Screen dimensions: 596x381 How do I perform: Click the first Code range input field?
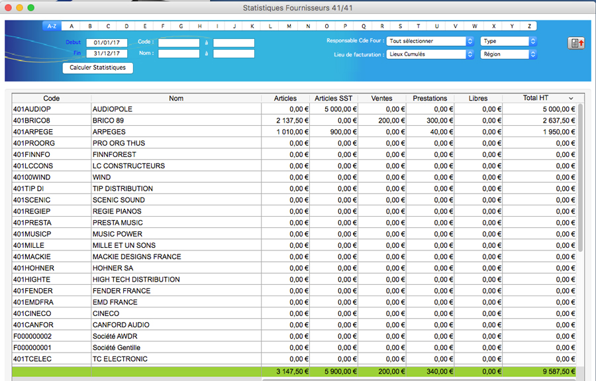tap(179, 42)
